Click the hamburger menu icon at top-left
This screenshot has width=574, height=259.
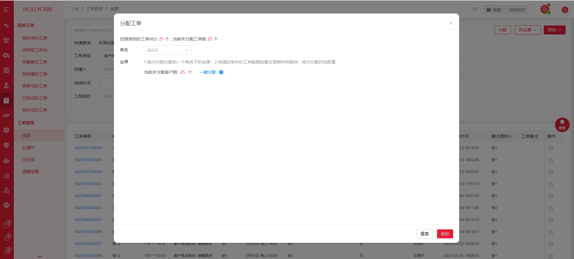6,10
